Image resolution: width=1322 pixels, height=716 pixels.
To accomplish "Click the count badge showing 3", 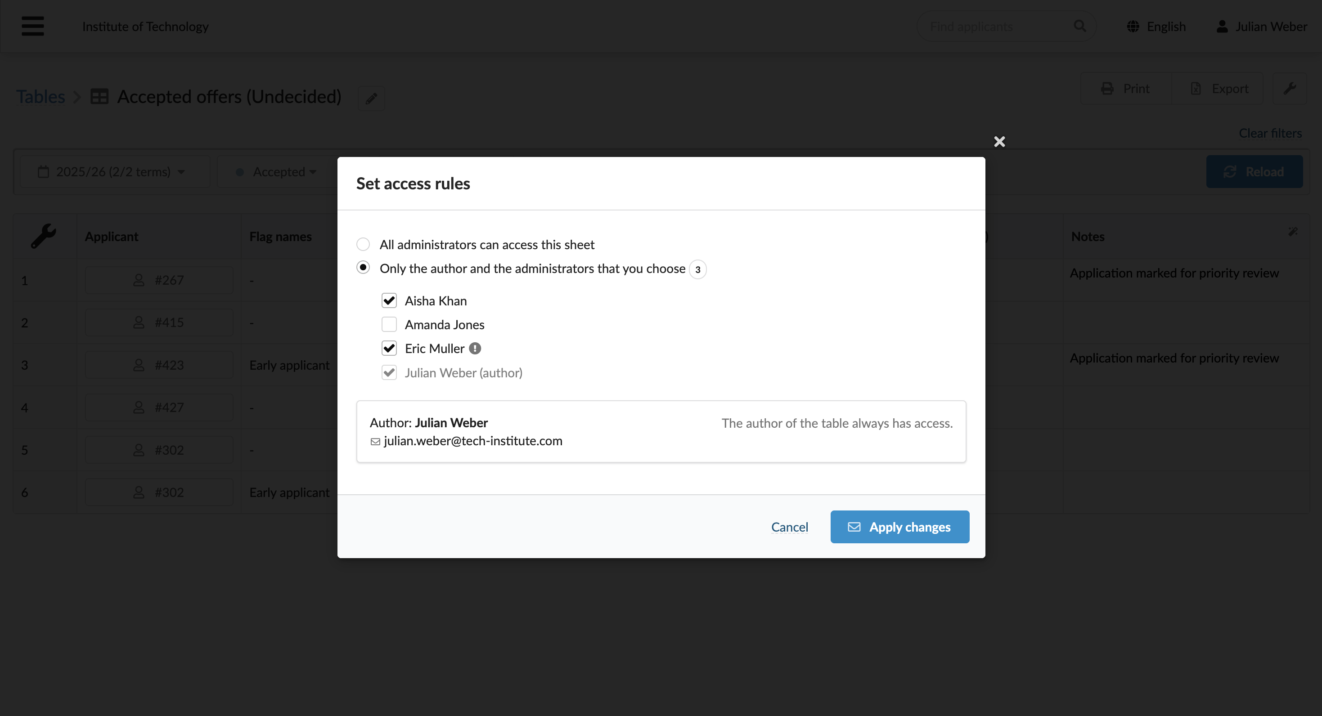I will [x=697, y=269].
